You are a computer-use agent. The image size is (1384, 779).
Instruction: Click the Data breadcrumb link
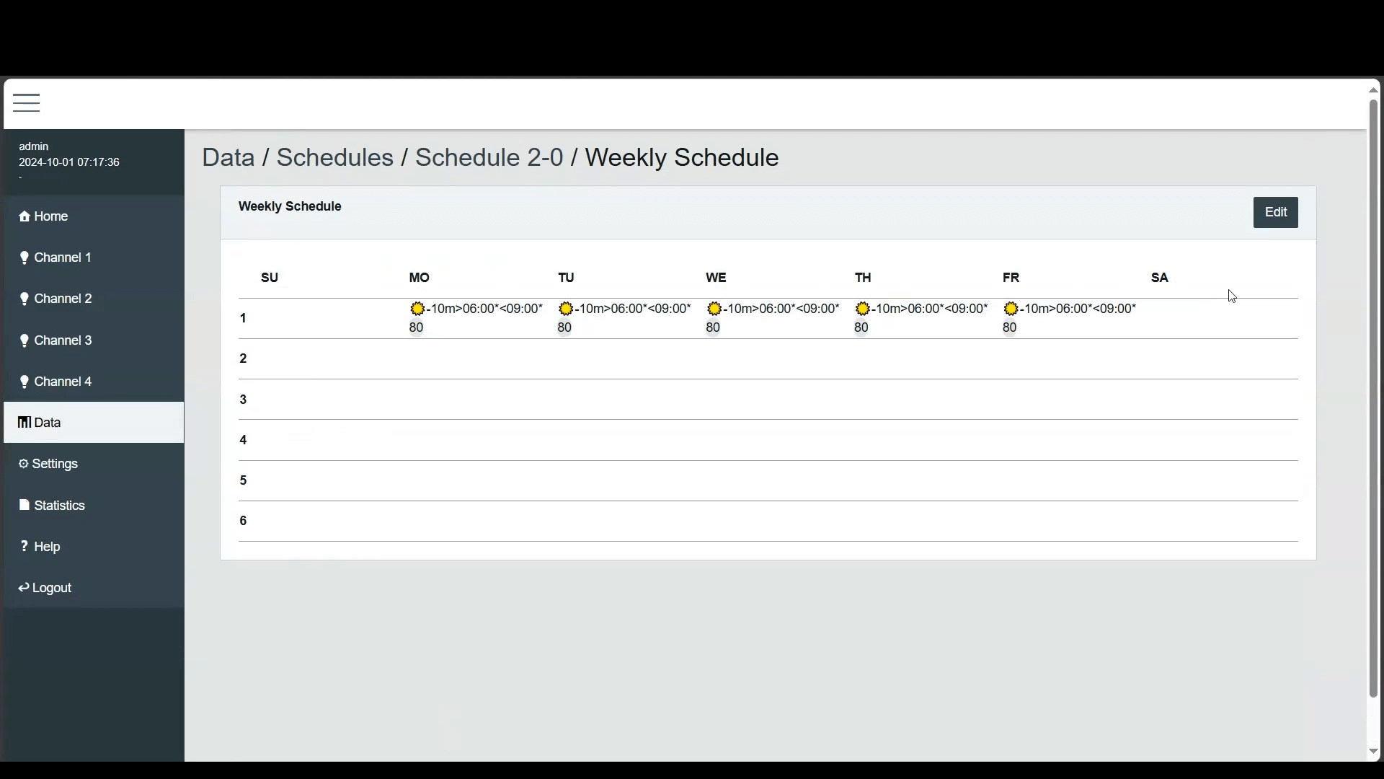coord(228,158)
